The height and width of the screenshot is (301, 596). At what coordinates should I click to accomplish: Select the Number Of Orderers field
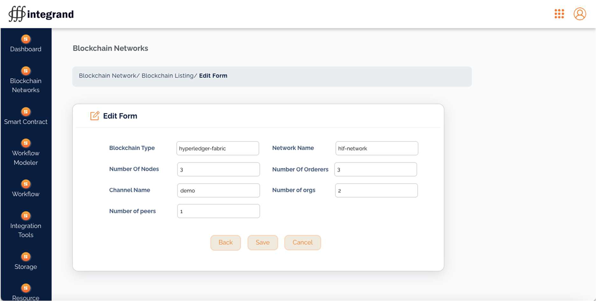375,169
